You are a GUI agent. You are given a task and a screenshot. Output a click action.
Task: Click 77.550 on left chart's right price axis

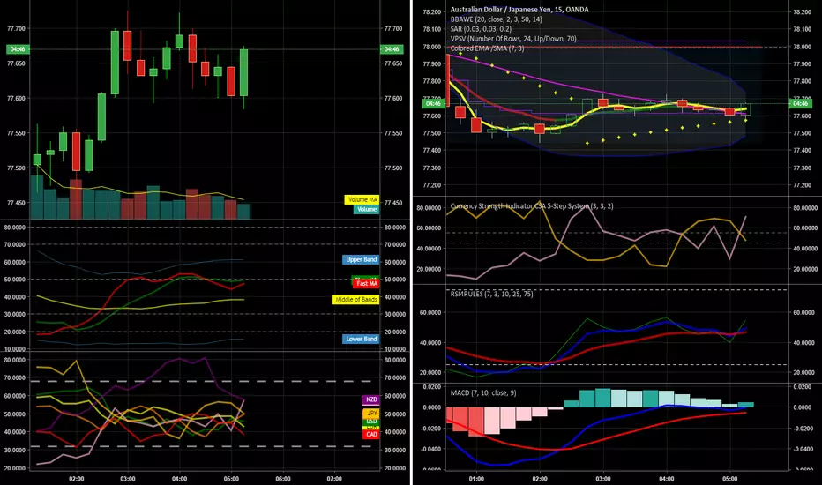[393, 133]
